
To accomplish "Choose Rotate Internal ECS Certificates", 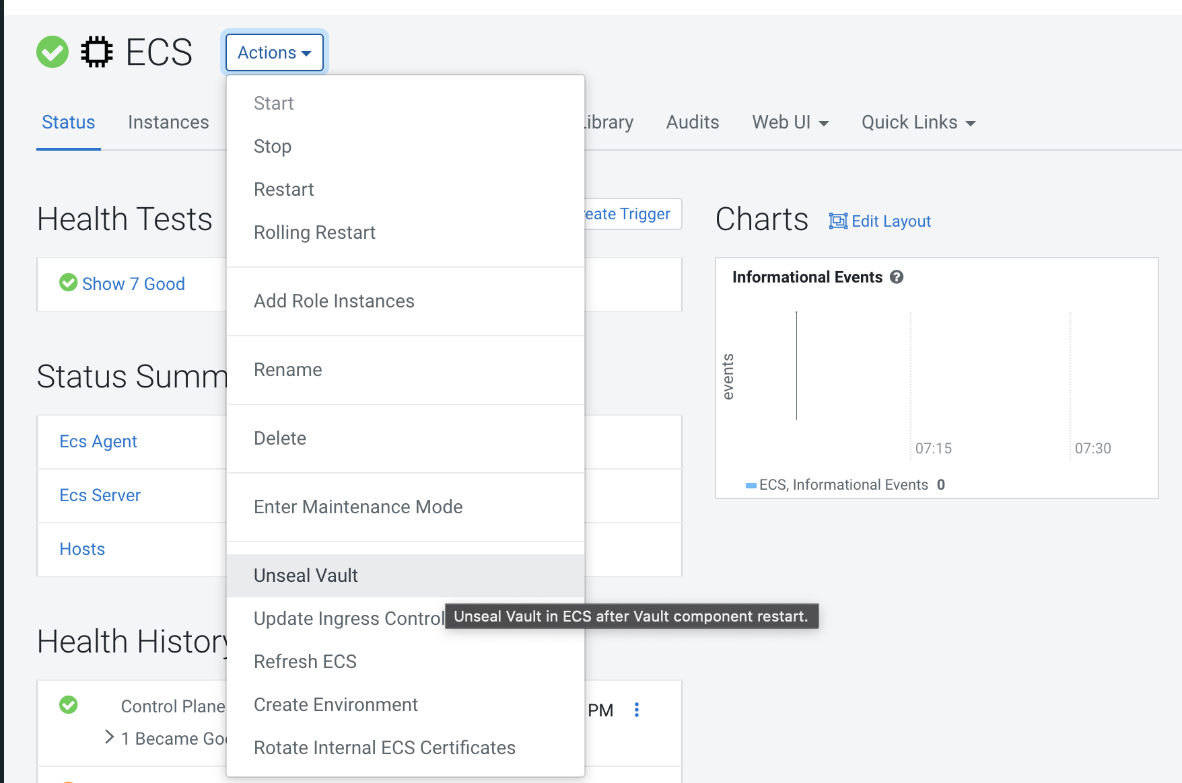I will pos(384,748).
